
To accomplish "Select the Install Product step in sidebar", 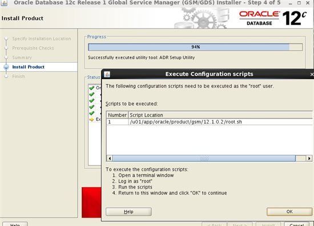I will [x=28, y=67].
